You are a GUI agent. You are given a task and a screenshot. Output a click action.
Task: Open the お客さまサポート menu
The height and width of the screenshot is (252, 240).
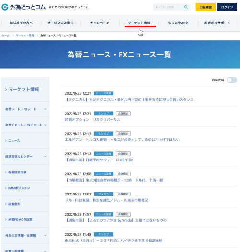217,23
